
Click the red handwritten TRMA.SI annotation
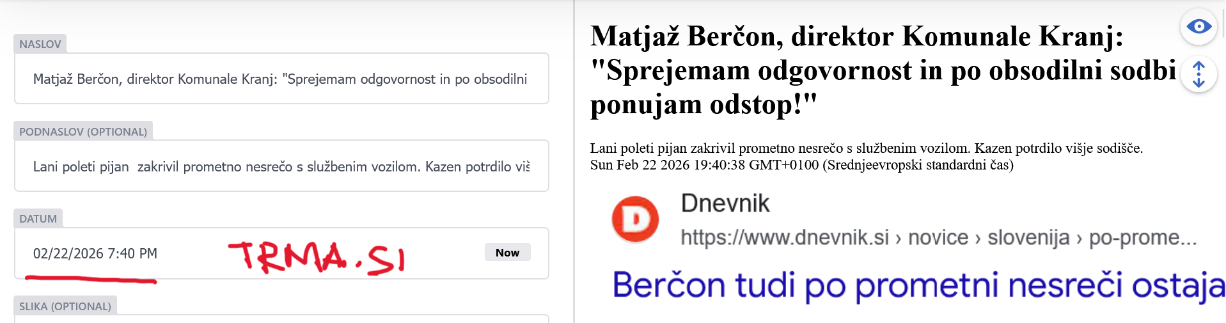(x=317, y=258)
